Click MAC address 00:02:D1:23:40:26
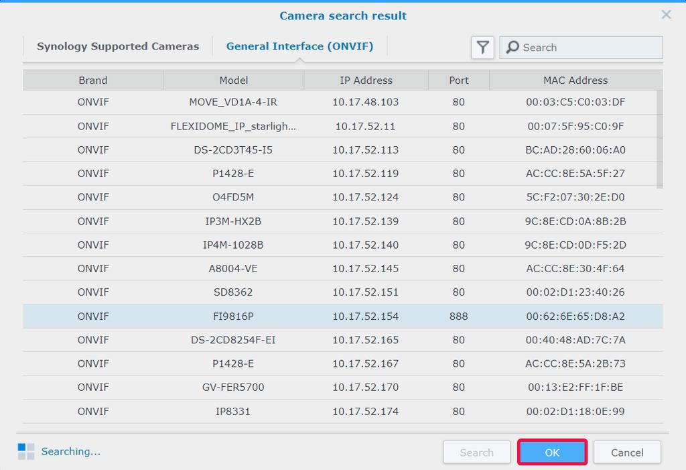 click(x=575, y=292)
